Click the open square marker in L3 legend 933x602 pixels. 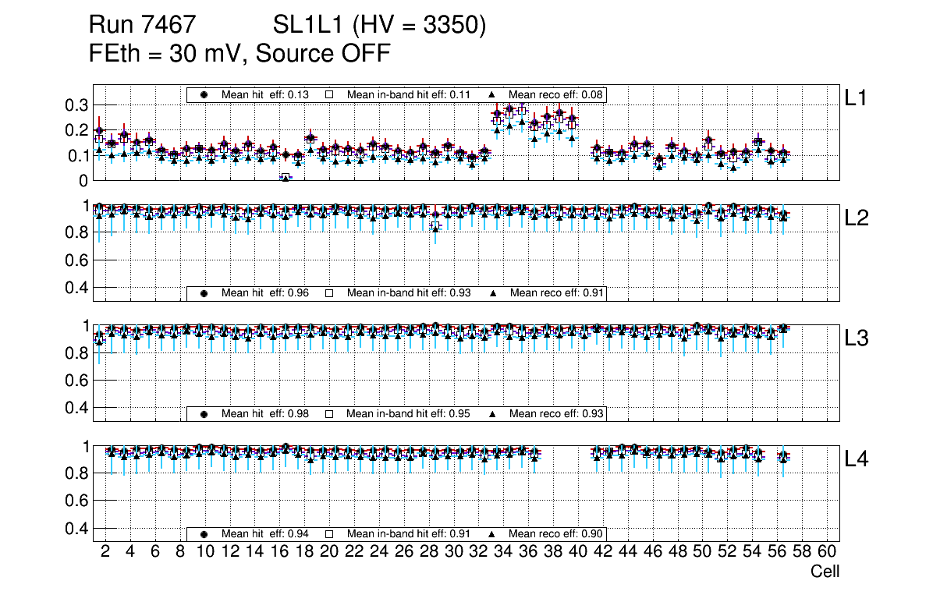coord(329,413)
